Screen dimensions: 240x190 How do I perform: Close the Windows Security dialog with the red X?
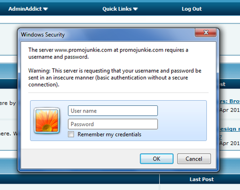[x=206, y=33]
